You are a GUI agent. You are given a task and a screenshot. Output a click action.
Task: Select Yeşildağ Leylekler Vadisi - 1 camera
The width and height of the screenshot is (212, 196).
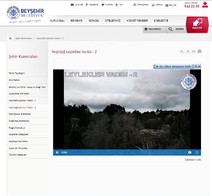pos(22,100)
